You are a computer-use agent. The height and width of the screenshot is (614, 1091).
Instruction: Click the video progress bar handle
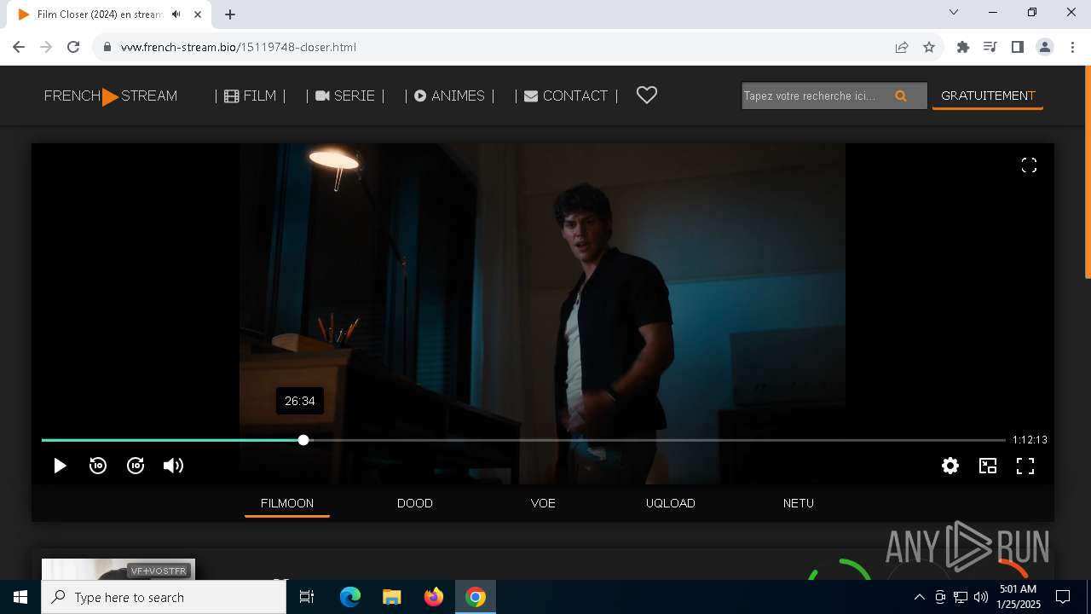[303, 440]
